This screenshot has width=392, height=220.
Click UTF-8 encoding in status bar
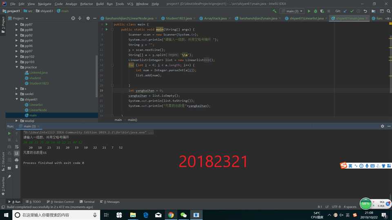point(336,207)
